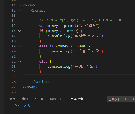The height and width of the screenshot is (114, 135).
Task: Click the 5000 number on line 19
Action: pyautogui.click(x=81, y=46)
